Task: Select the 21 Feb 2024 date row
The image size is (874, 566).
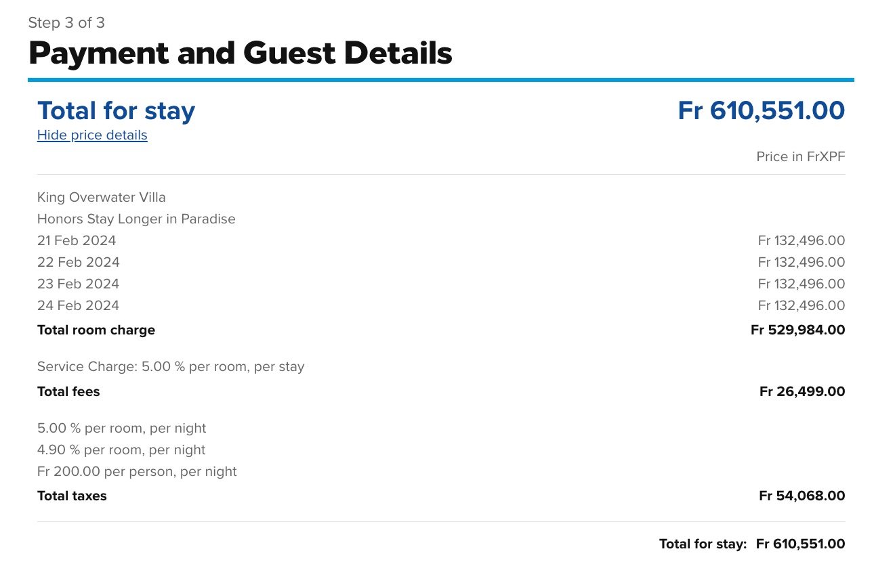Action: [77, 241]
